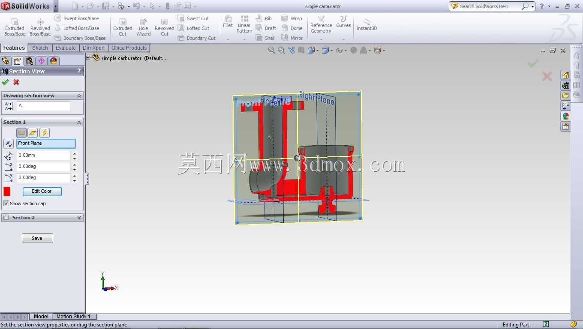Open the Curves tool
583x329 pixels.
click(343, 22)
